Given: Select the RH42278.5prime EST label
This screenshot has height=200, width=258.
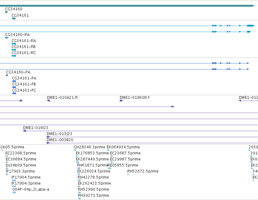Looking at the screenshot, I should [x=93, y=178].
